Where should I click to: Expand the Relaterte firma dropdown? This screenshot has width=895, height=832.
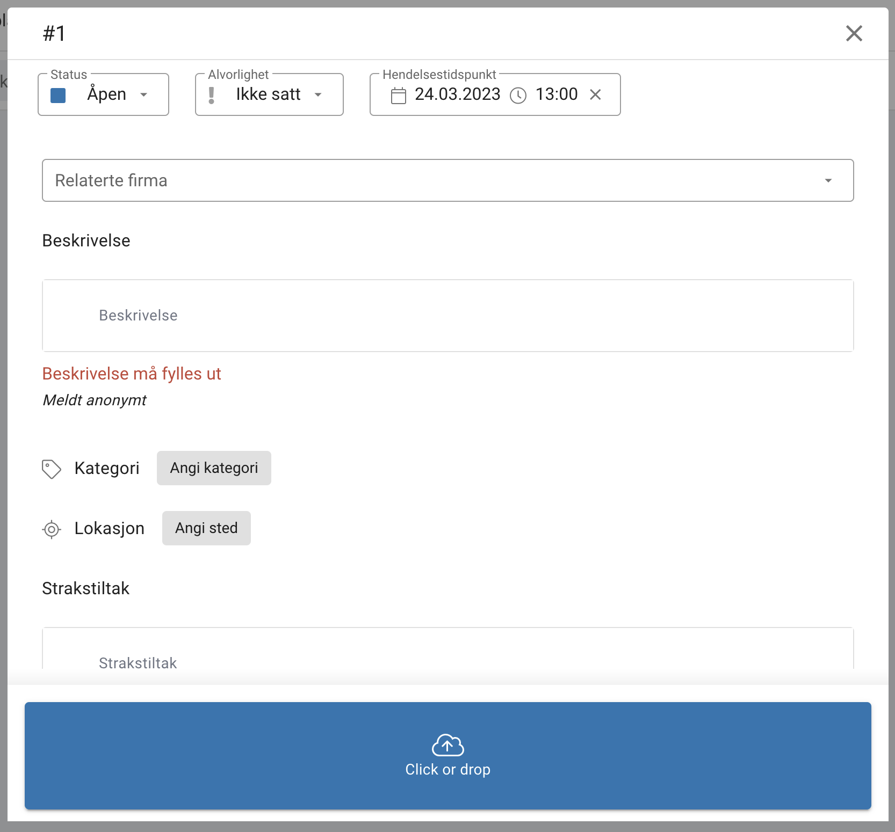coord(828,180)
